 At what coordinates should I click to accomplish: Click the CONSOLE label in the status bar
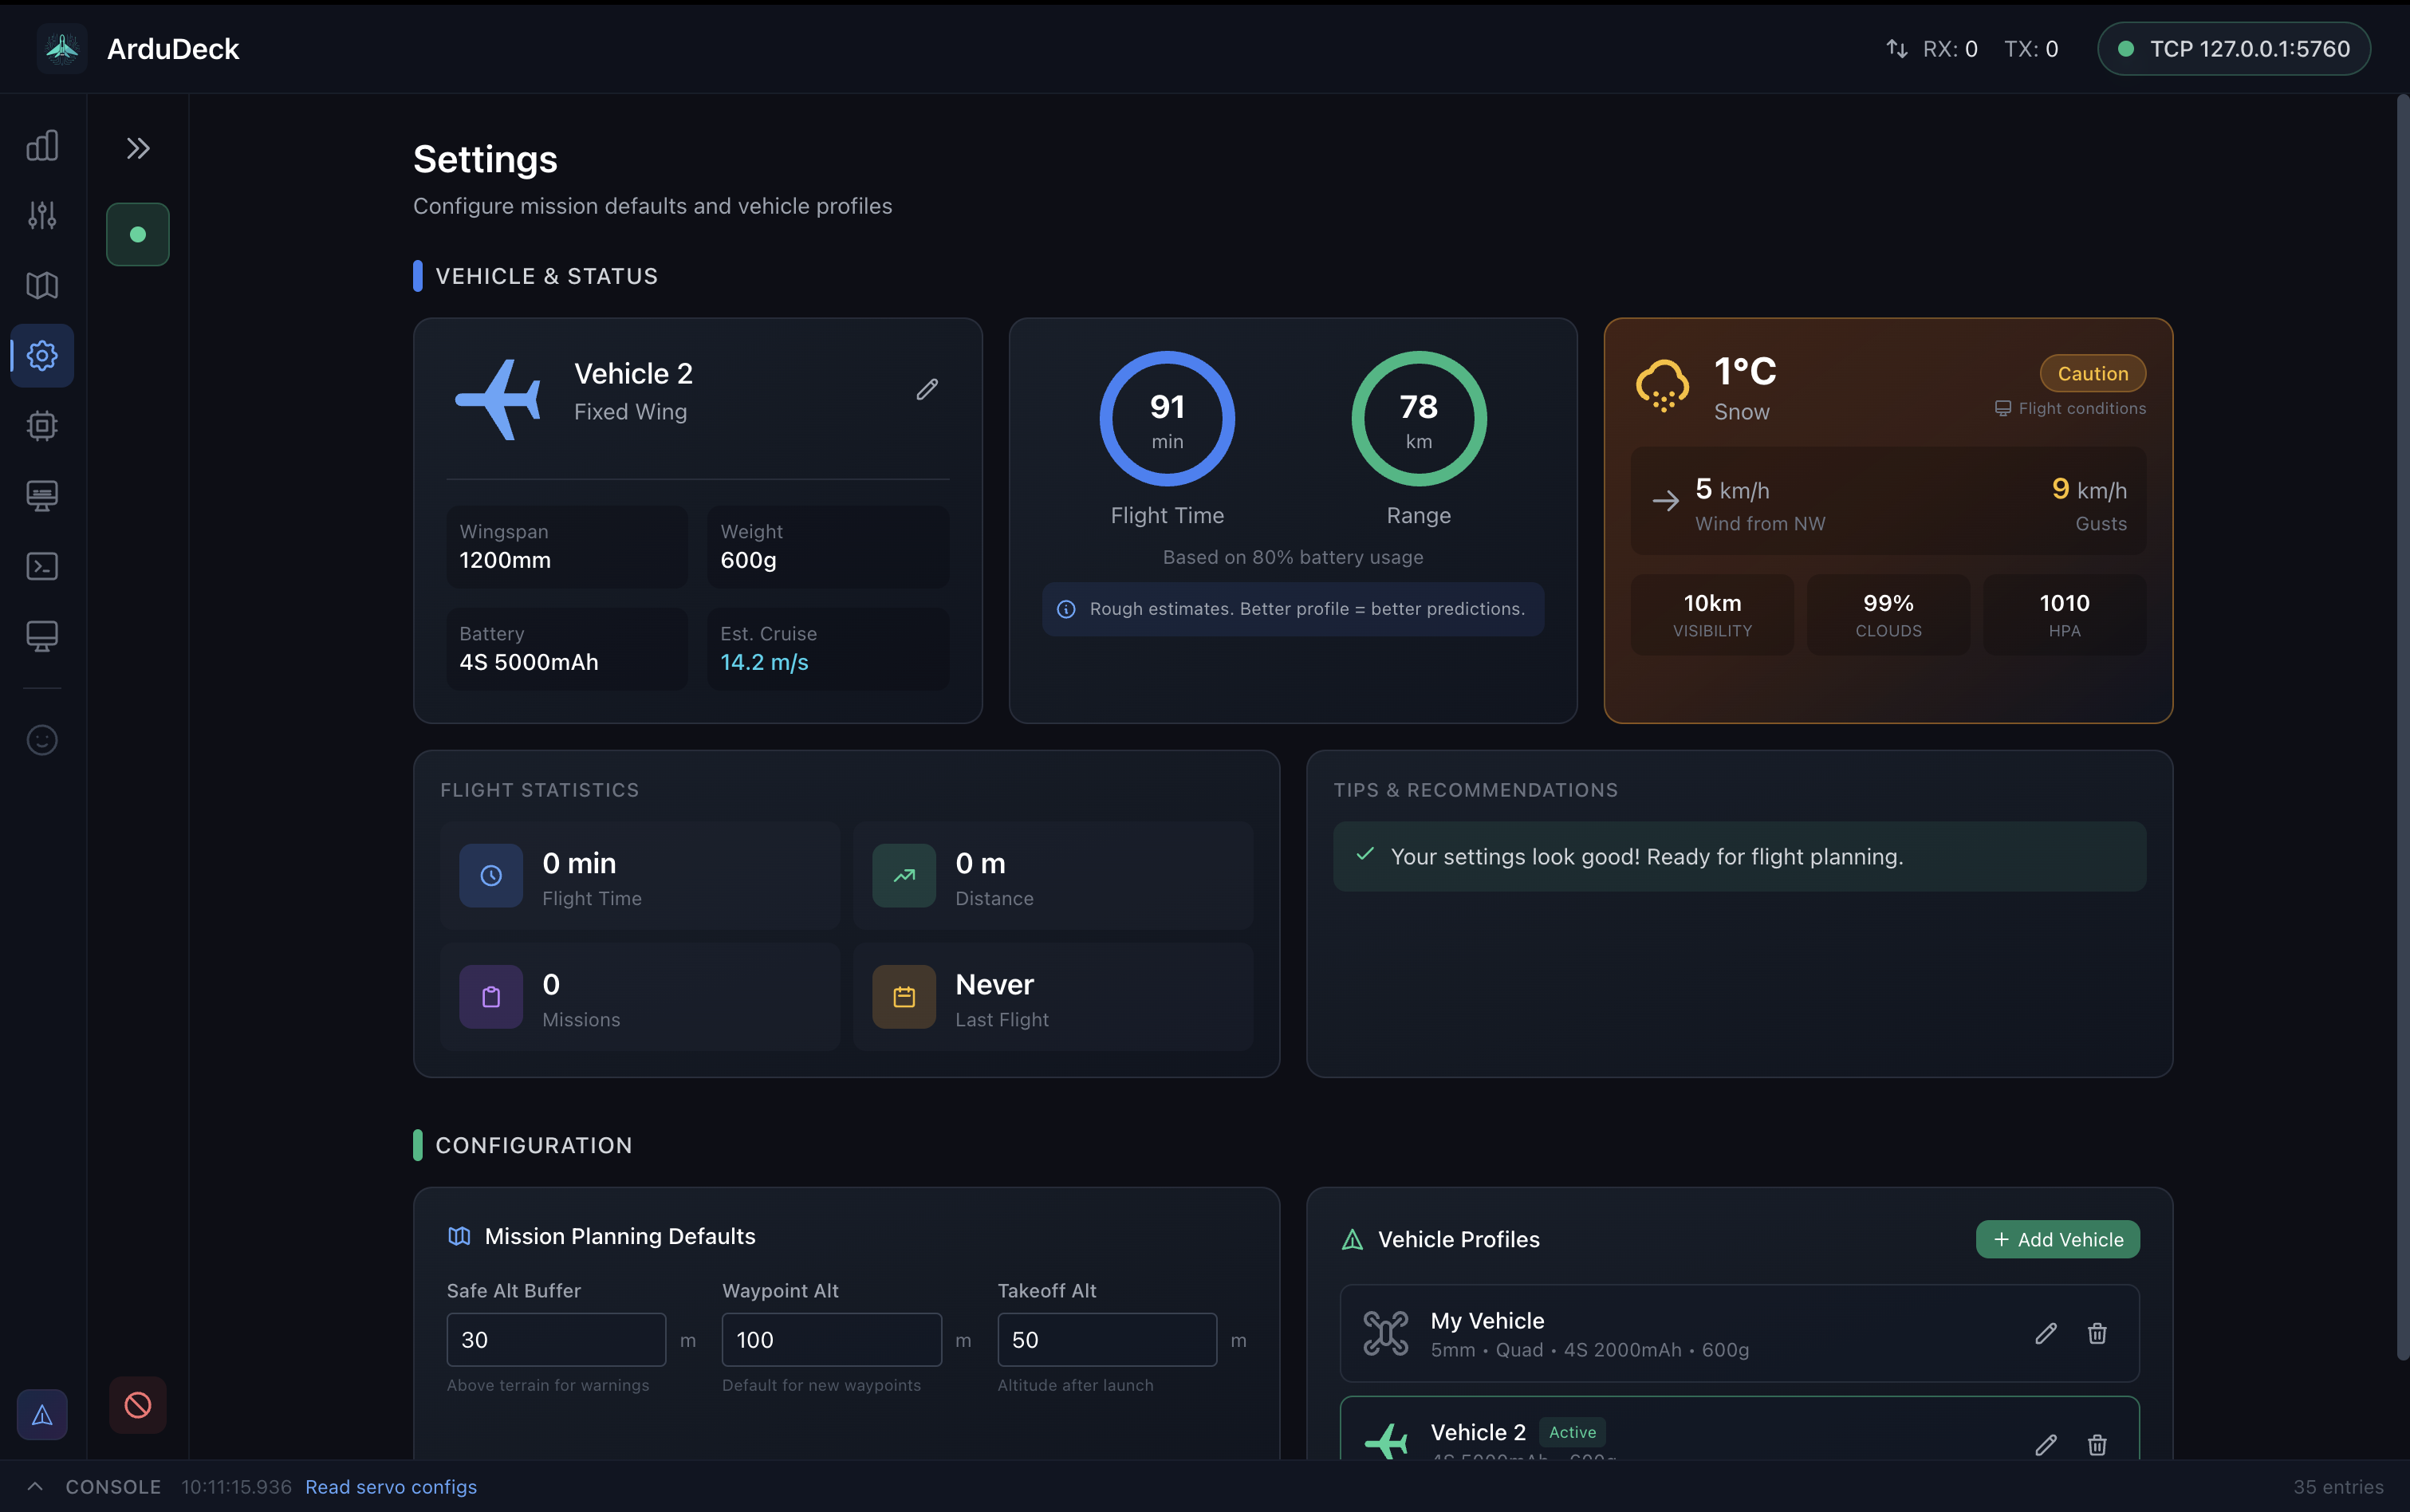pos(113,1487)
